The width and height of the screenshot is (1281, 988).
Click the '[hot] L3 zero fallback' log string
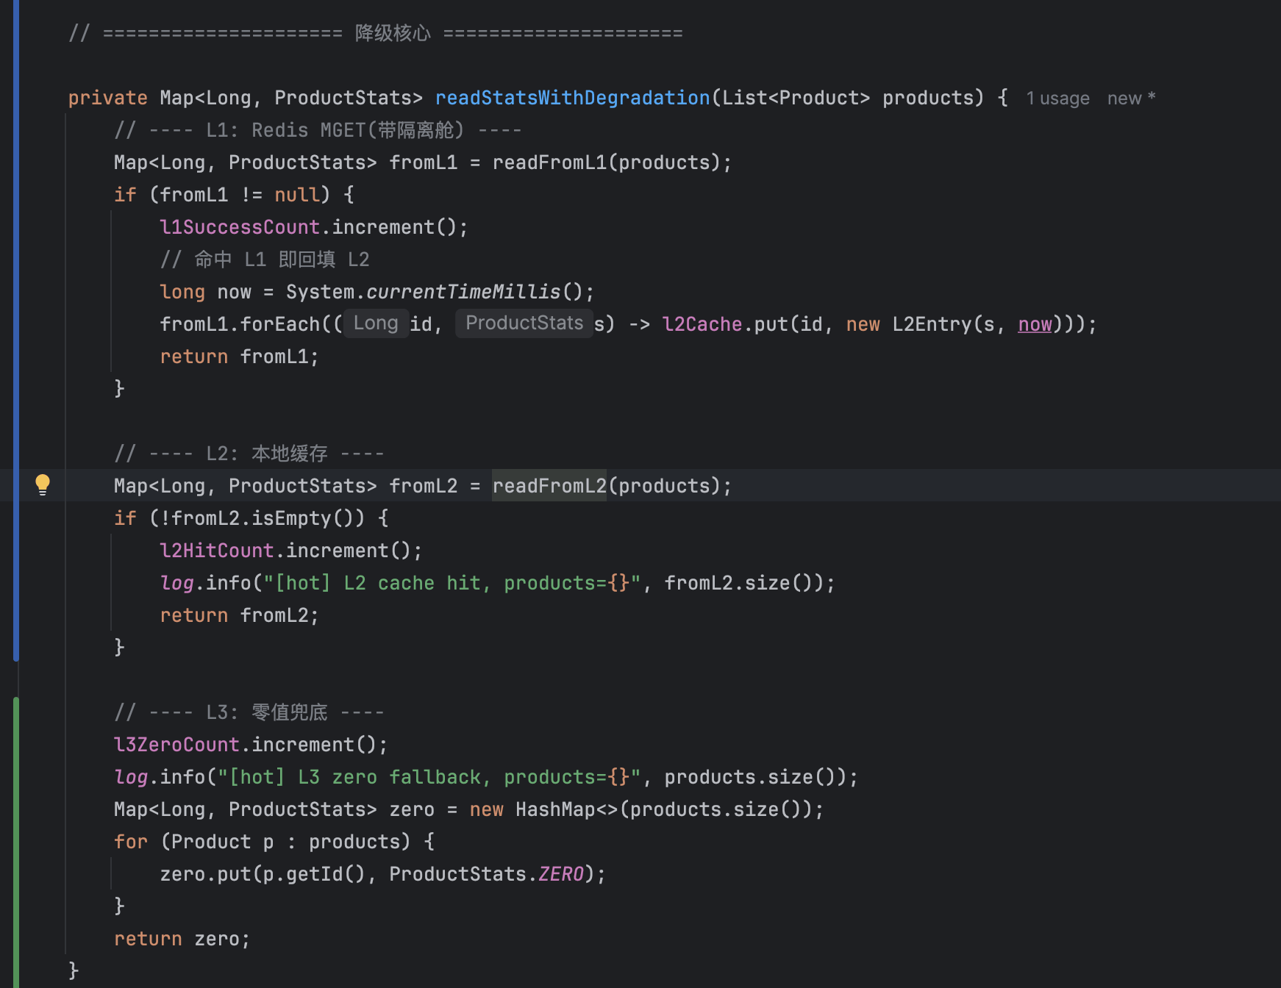[429, 777]
